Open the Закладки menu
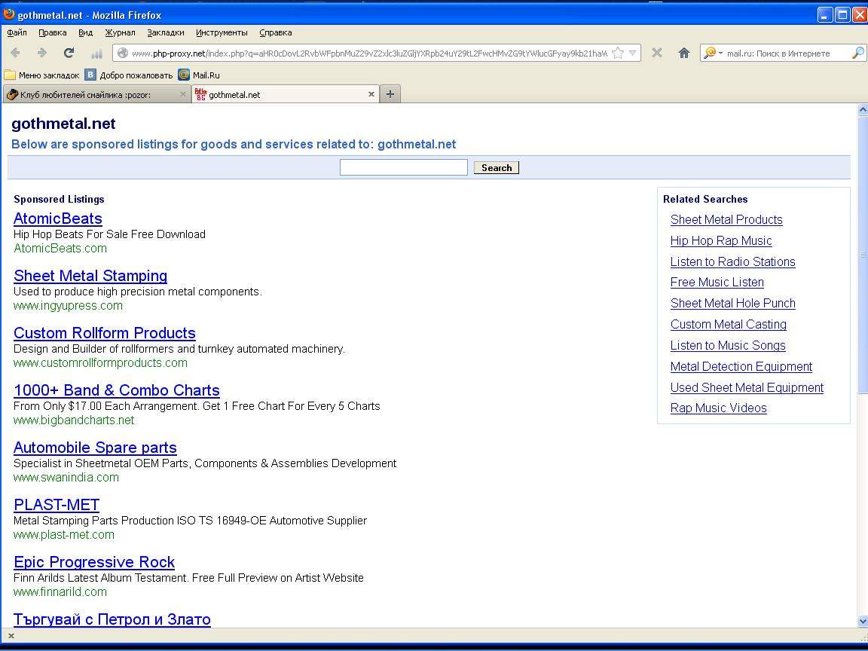The width and height of the screenshot is (868, 651). [166, 32]
